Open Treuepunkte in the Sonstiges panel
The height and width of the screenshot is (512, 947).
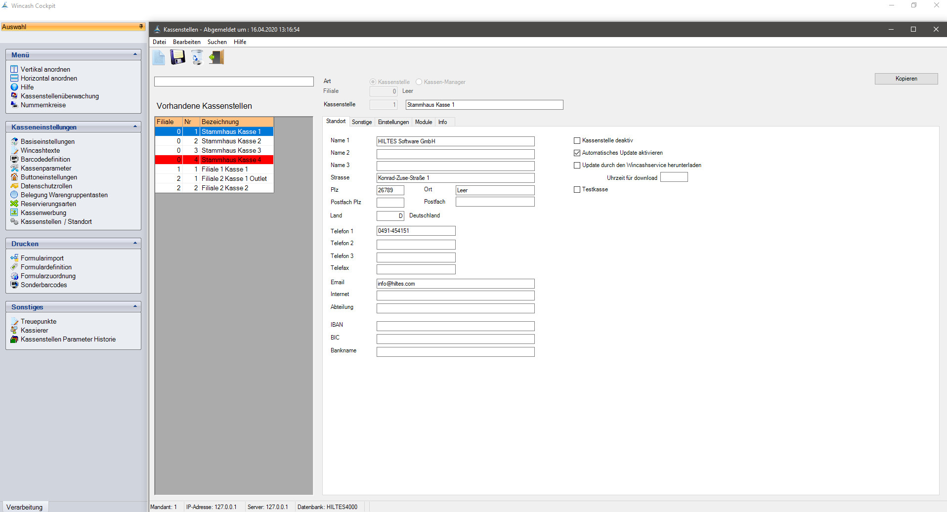click(38, 322)
